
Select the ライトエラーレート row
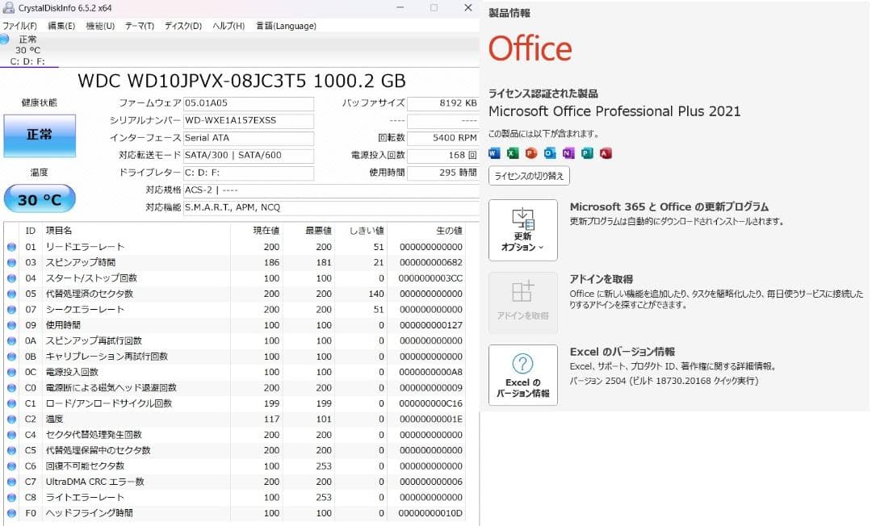[235, 498]
